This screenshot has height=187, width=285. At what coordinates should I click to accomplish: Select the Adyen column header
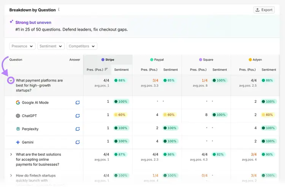(x=255, y=60)
